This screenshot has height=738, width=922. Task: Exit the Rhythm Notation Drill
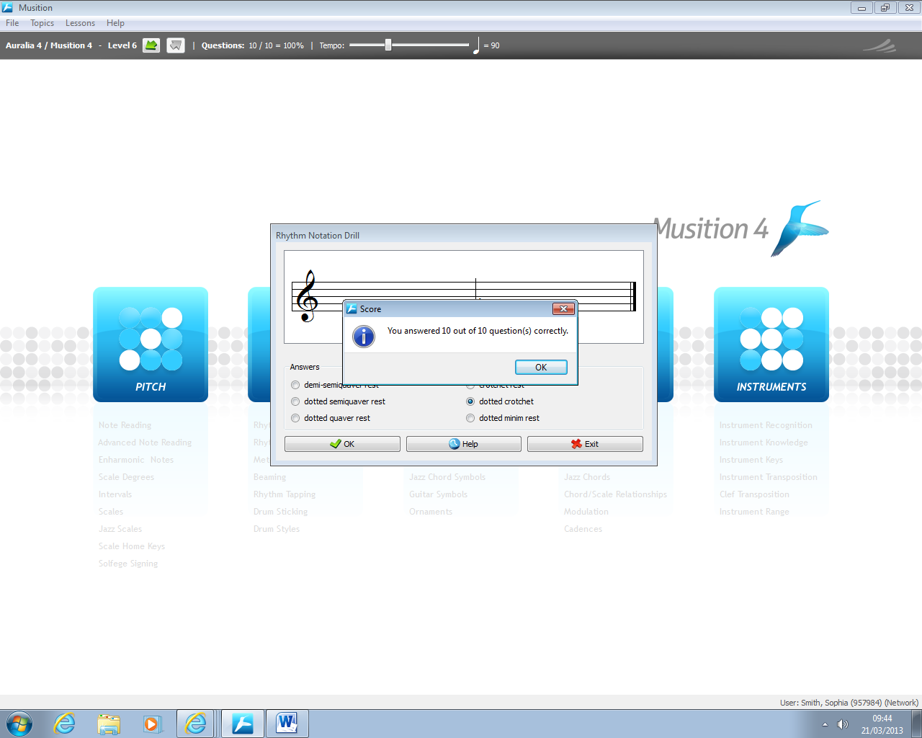(x=585, y=444)
